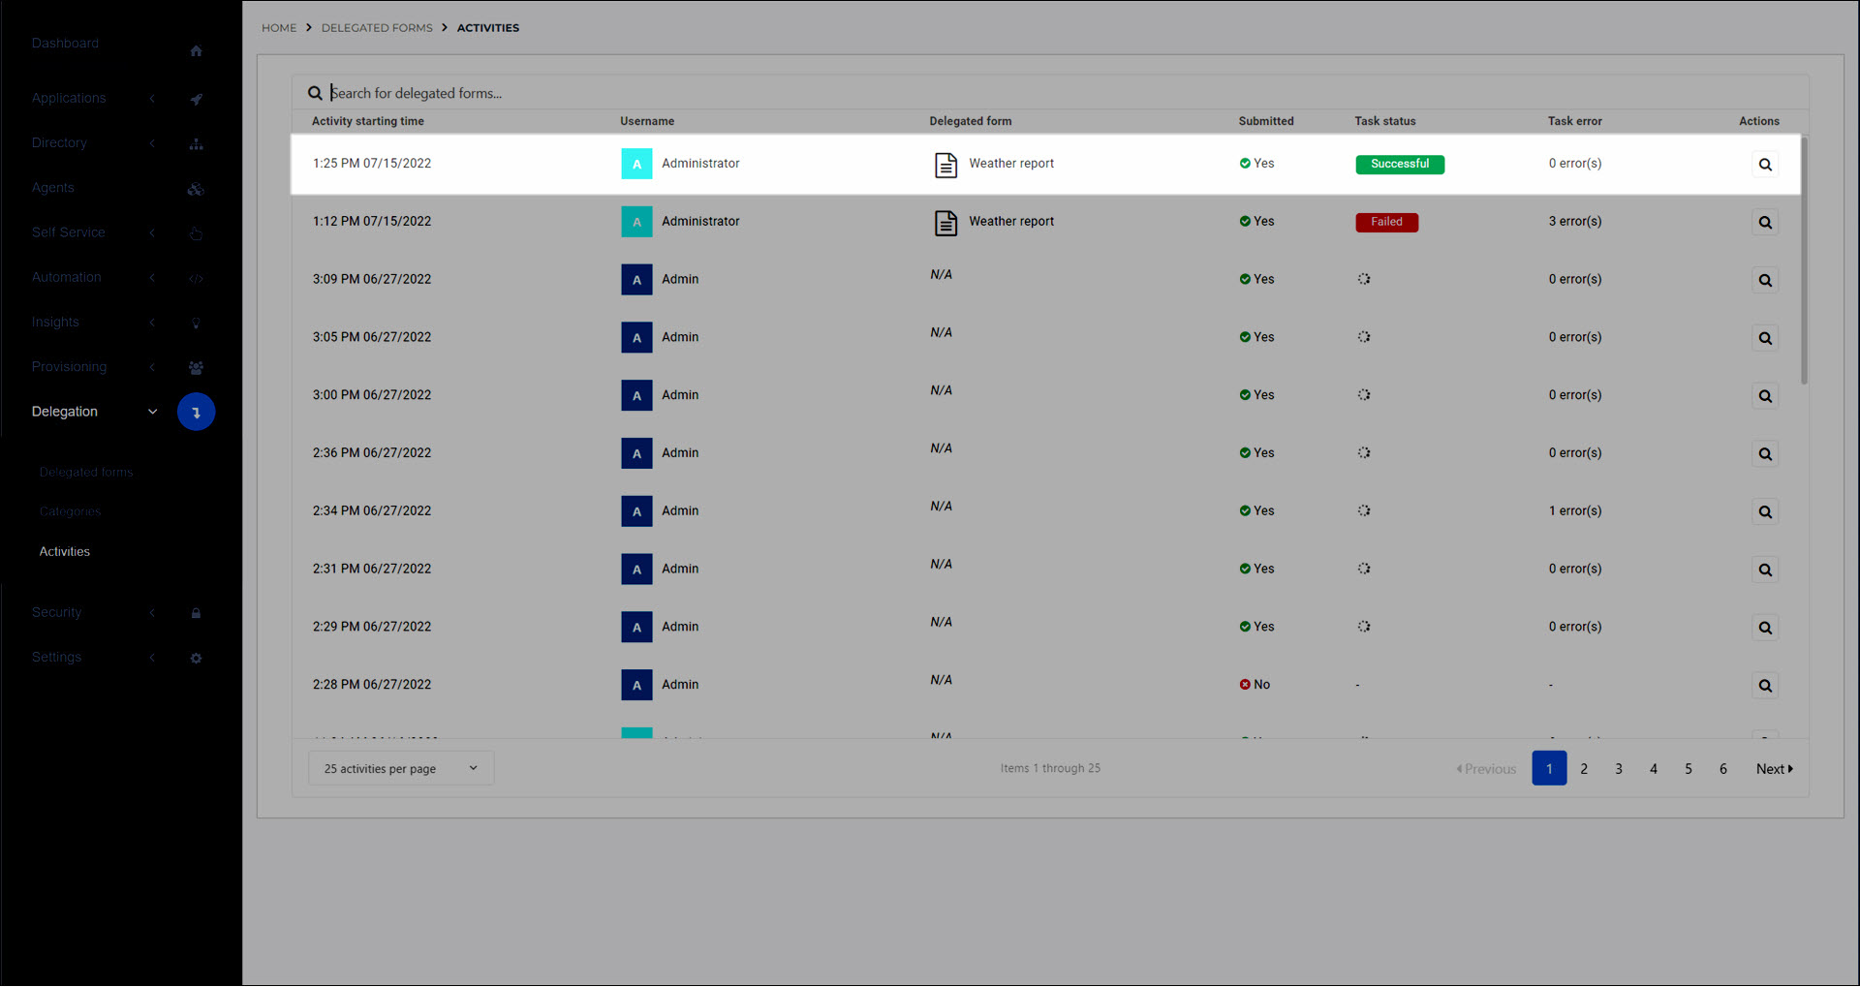The image size is (1860, 987).
Task: Open the 25 activities per page dropdown
Action: pyautogui.click(x=401, y=769)
